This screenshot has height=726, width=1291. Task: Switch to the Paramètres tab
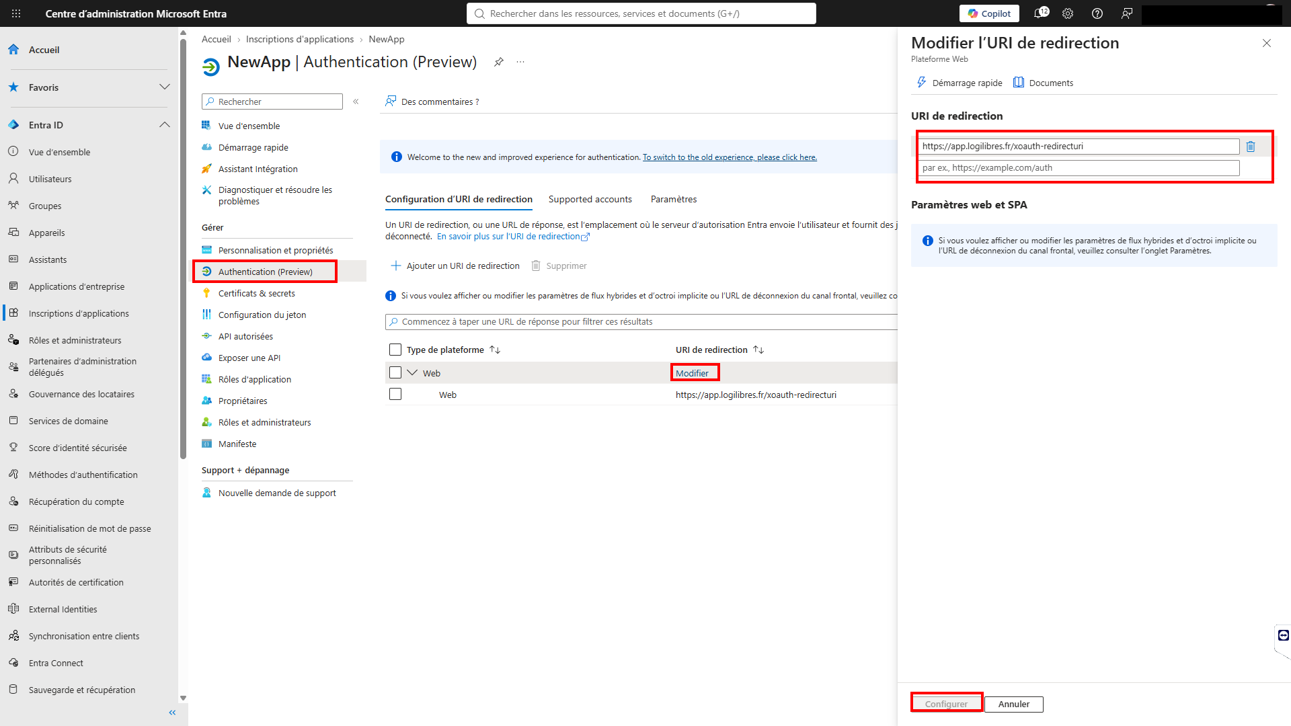click(674, 199)
